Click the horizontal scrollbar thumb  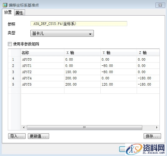tap(84, 127)
